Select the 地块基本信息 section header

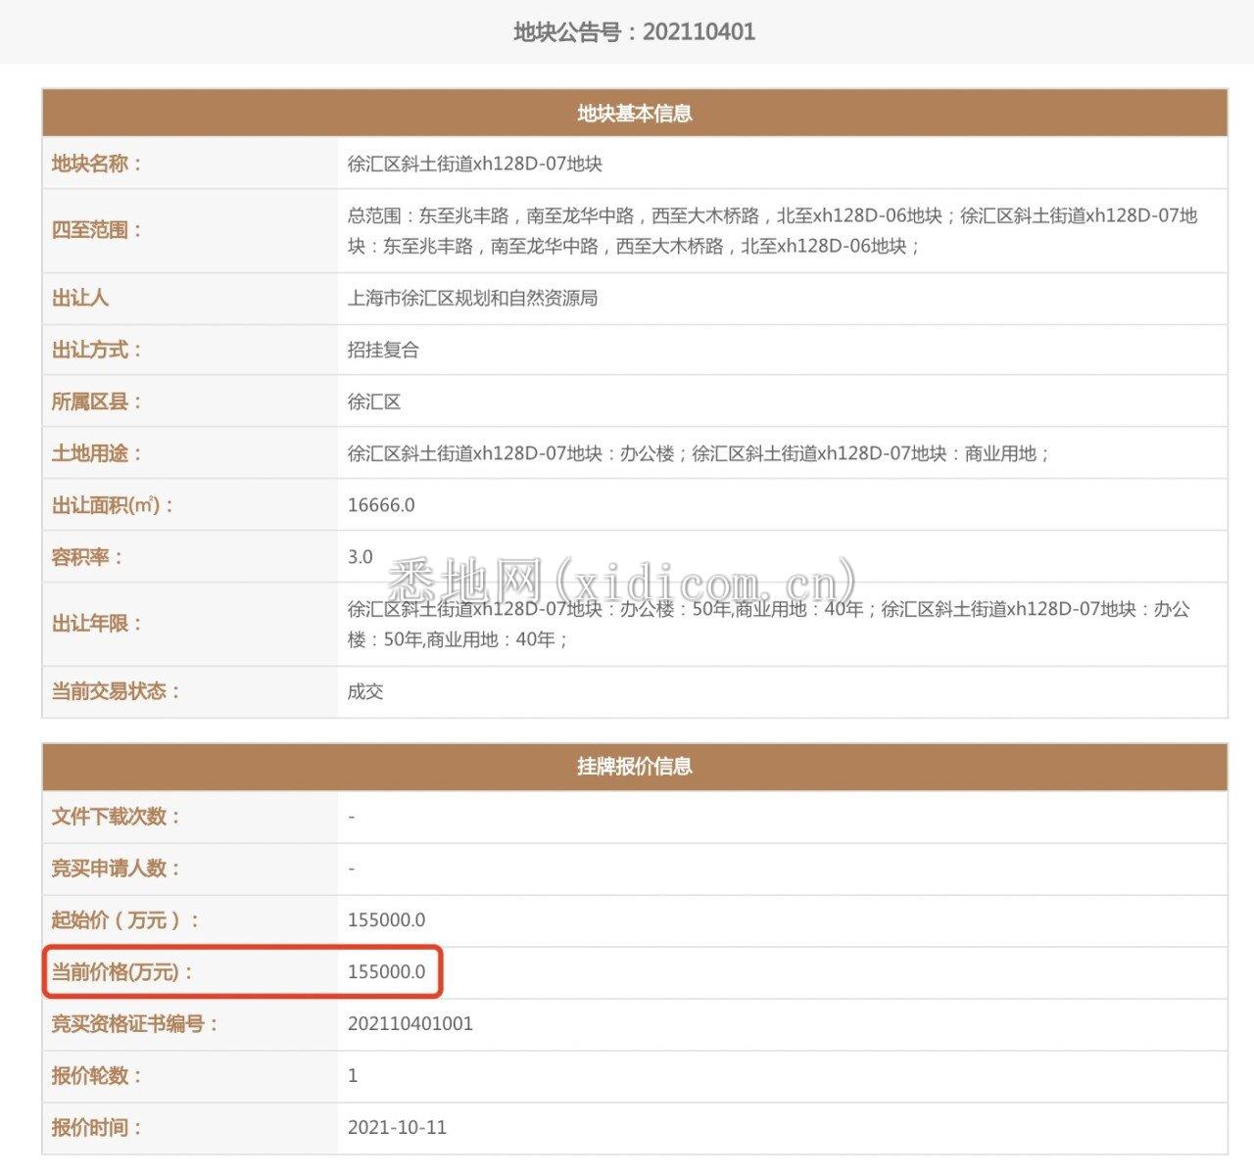634,114
